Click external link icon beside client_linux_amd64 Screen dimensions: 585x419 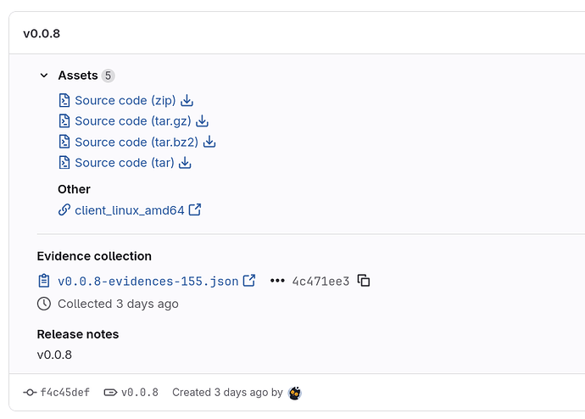(x=195, y=209)
